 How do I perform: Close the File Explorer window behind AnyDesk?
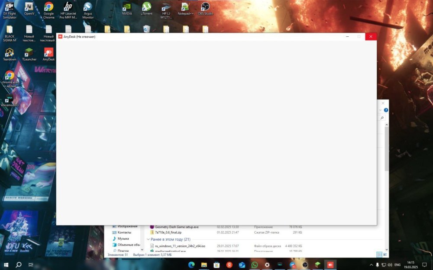pos(383,103)
